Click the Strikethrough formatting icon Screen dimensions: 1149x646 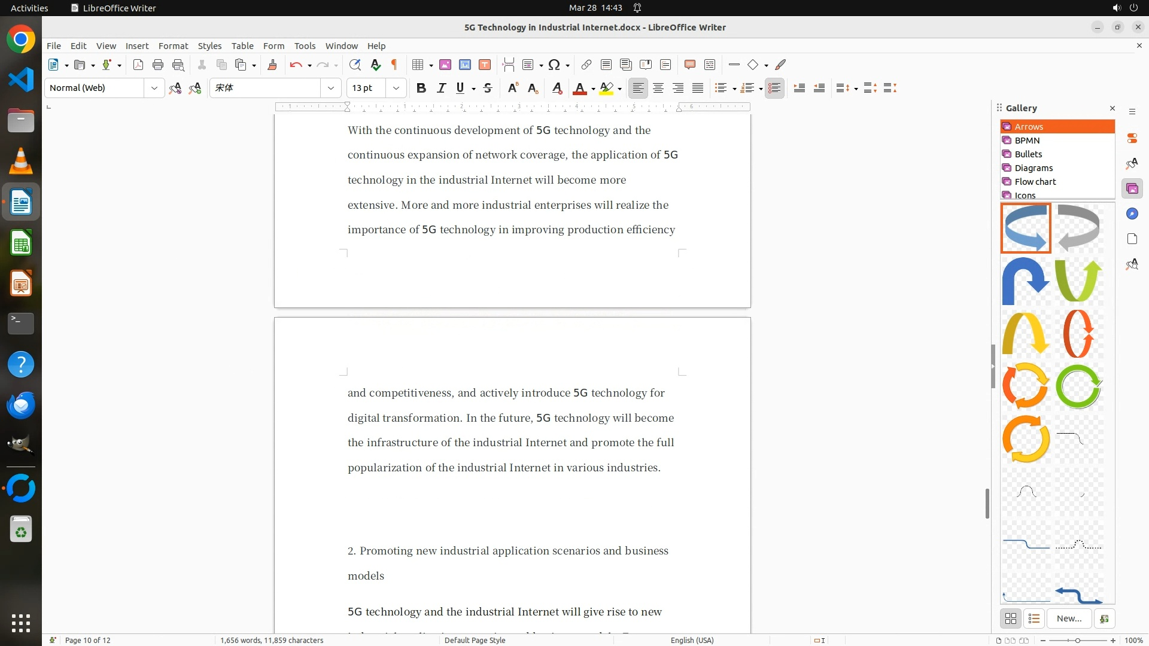488,88
